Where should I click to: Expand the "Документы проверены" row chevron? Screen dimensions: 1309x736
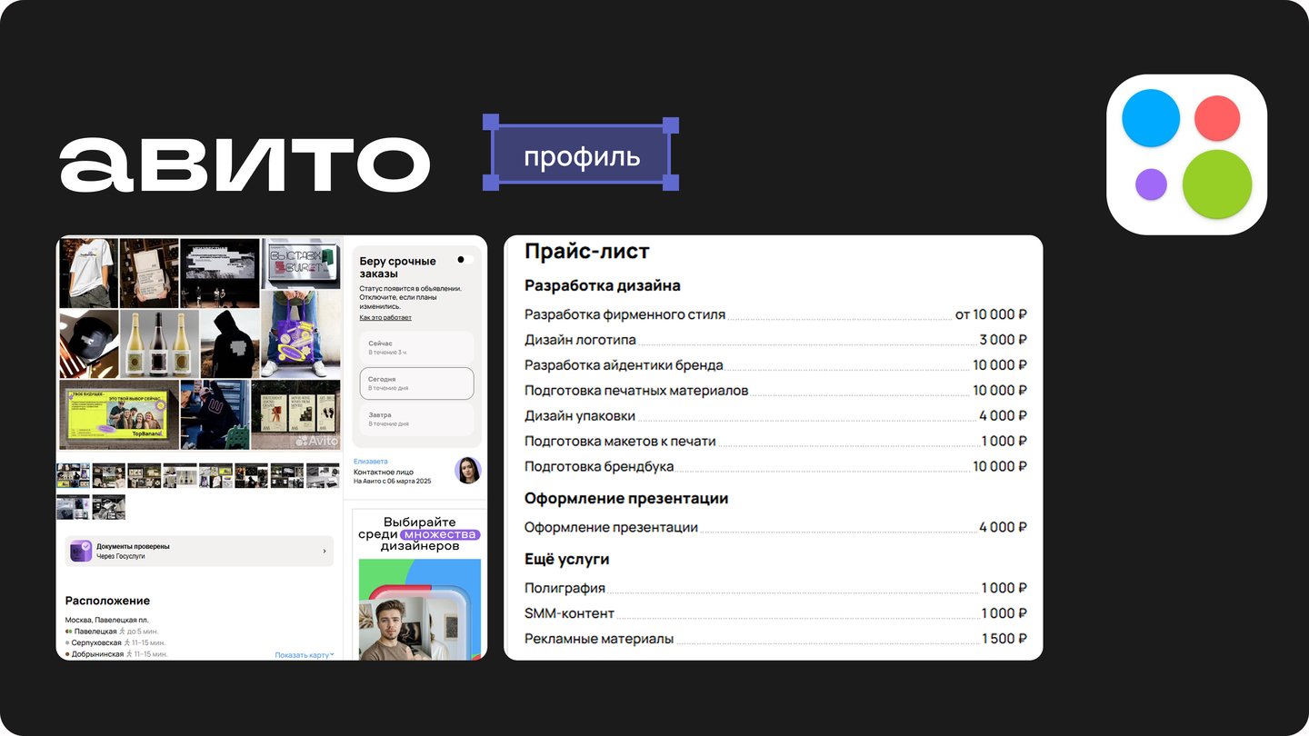325,551
